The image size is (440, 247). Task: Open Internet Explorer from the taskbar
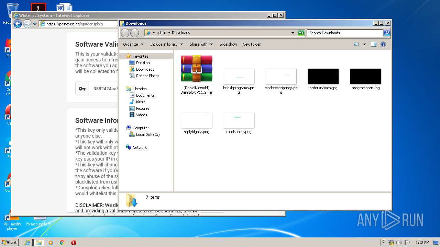(27, 242)
